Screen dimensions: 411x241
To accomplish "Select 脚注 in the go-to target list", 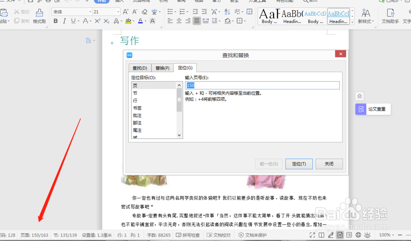I will click(x=154, y=123).
